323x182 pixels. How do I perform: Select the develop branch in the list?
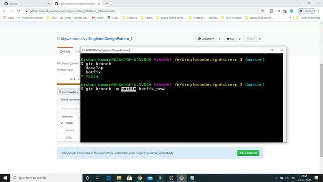[x=70, y=130]
